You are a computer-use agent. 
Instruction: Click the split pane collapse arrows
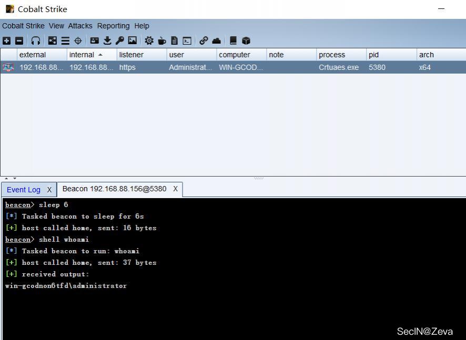11,179
